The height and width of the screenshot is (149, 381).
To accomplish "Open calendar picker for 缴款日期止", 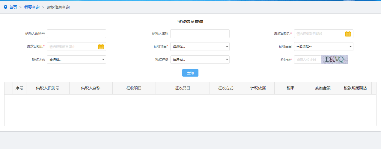I will [101, 47].
